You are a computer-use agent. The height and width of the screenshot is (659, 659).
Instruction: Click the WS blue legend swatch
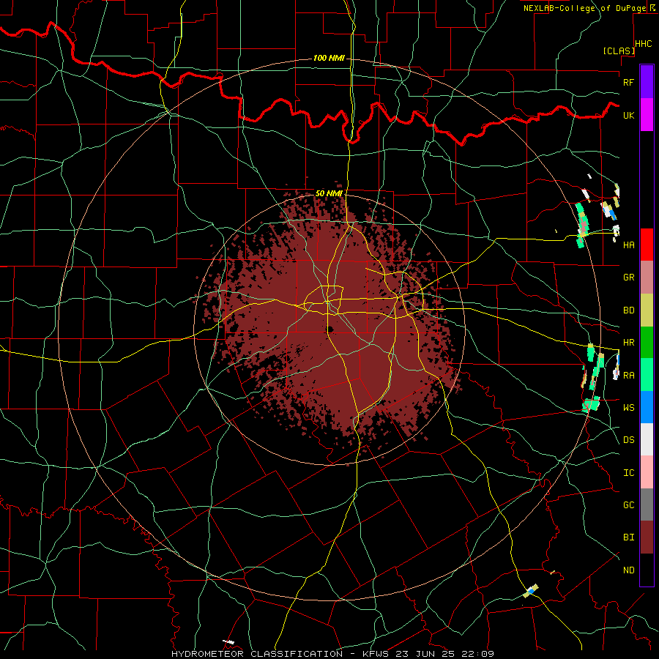(647, 407)
